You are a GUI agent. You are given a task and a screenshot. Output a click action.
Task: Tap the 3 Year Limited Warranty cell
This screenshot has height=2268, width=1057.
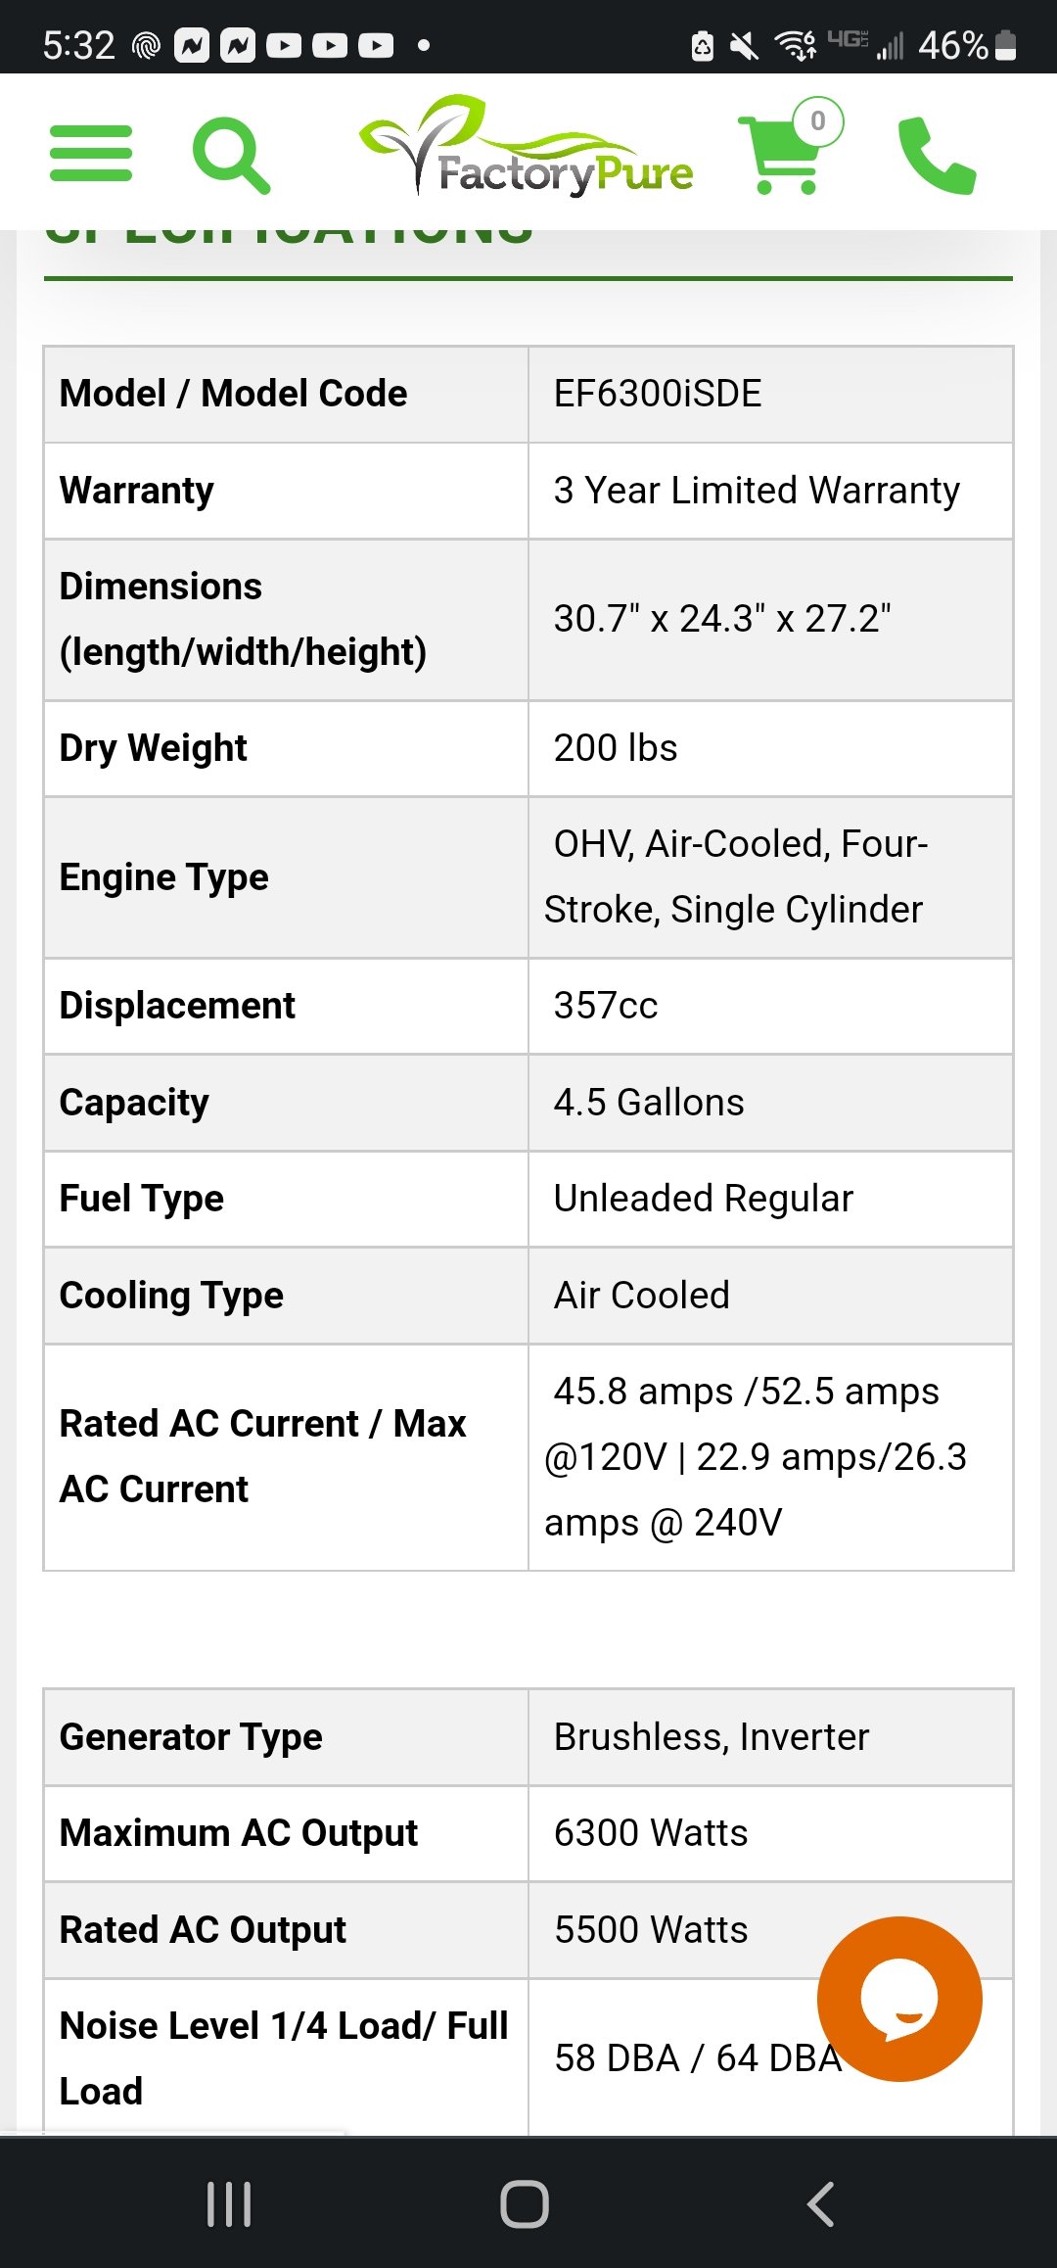click(771, 491)
